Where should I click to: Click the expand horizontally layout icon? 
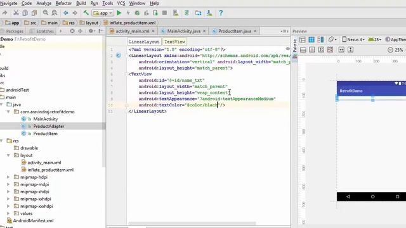341,49
